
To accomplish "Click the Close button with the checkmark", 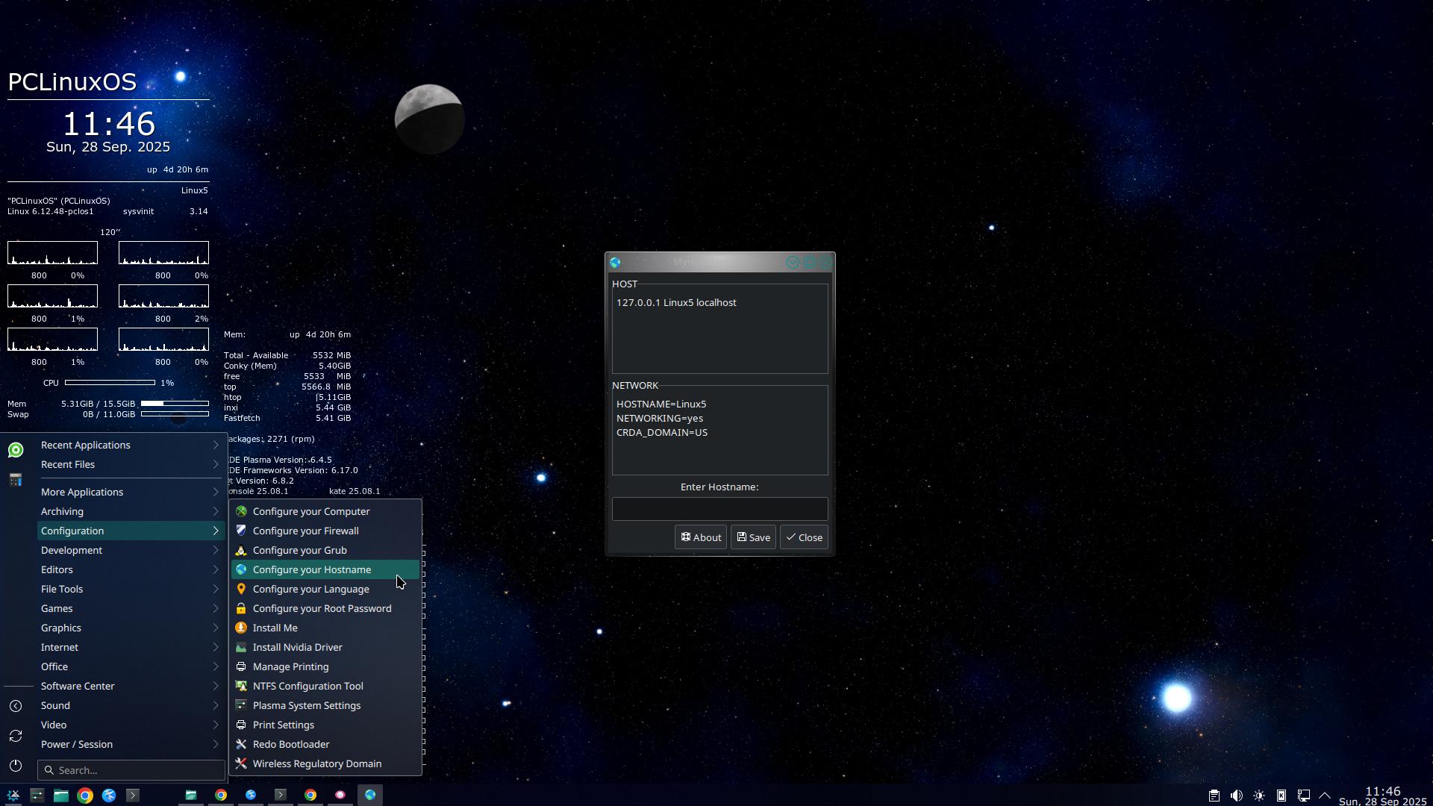I will (x=804, y=537).
